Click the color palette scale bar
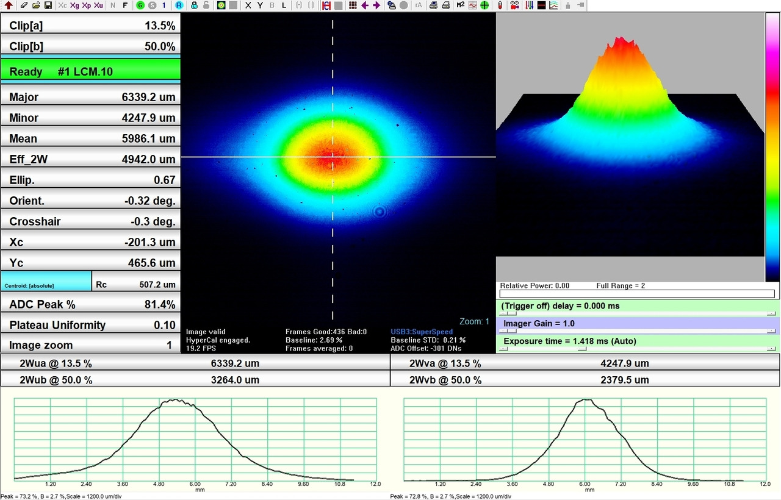 click(x=773, y=146)
